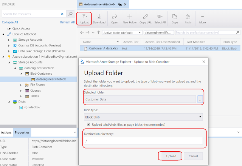Clear the resource search with the X icon
The height and width of the screenshot is (166, 242).
(x=62, y=14)
